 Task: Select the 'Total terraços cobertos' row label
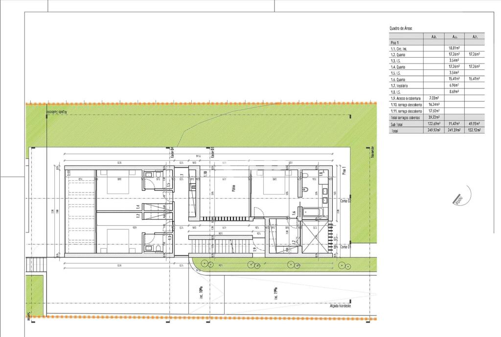pyautogui.click(x=406, y=118)
